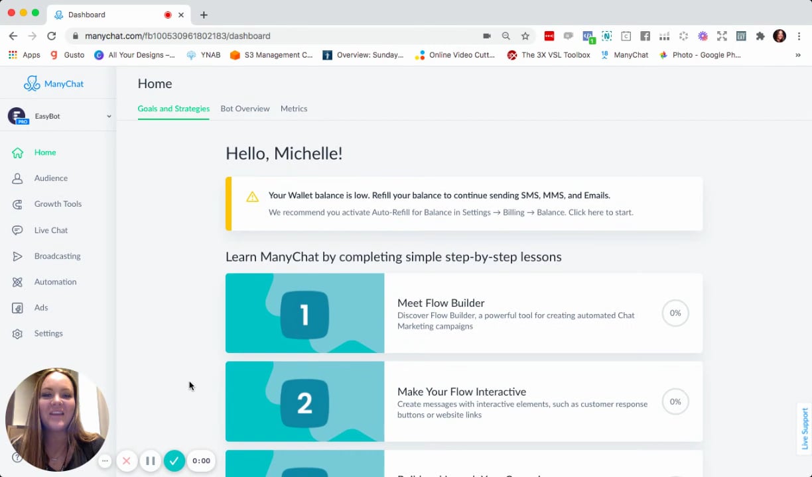Image resolution: width=812 pixels, height=477 pixels.
Task: Close the Dashboard browser tab
Action: click(181, 15)
